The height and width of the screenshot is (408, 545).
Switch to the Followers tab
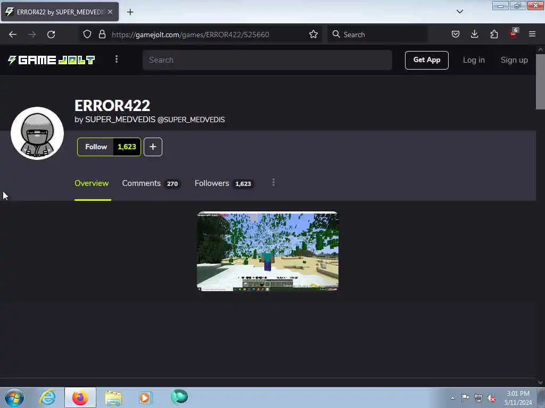(x=224, y=183)
